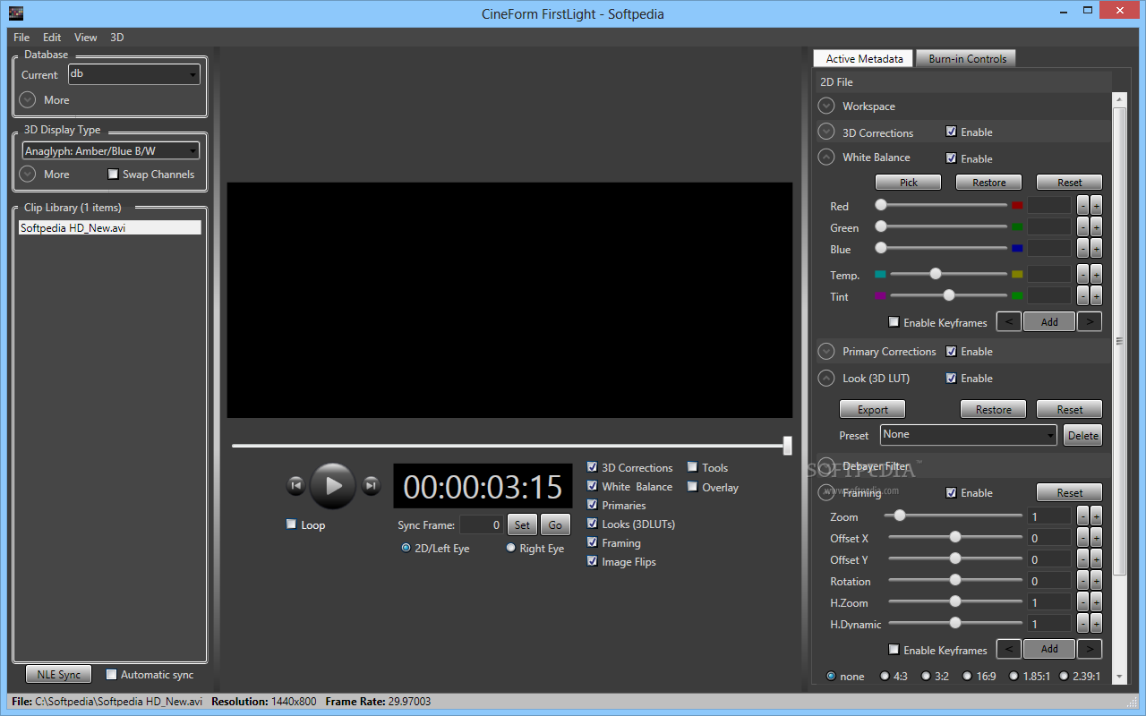This screenshot has width=1146, height=716.
Task: Open the Look Preset dropdown
Action: click(969, 435)
